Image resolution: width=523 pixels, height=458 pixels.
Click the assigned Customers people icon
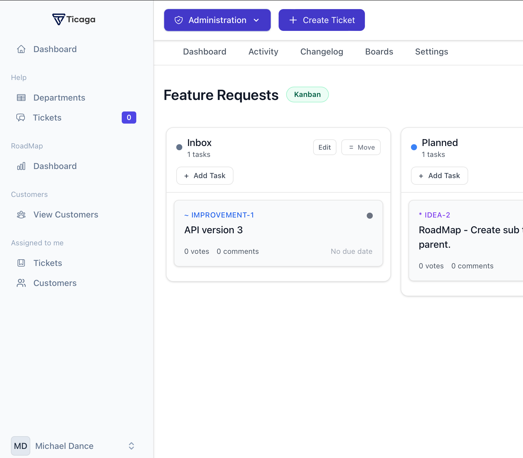click(21, 283)
